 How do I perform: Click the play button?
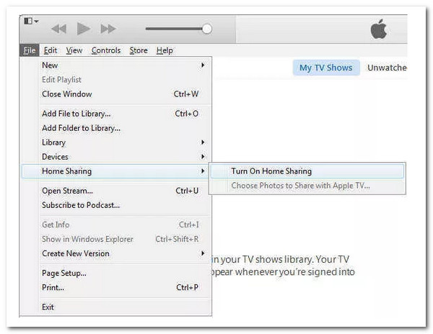pyautogui.click(x=84, y=29)
